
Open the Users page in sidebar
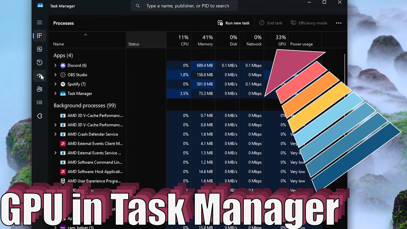(39, 89)
